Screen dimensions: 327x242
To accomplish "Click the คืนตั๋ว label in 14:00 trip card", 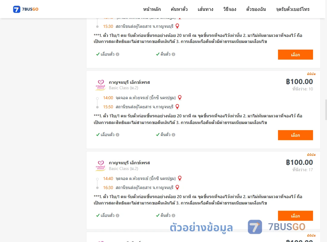I will coord(165,135).
